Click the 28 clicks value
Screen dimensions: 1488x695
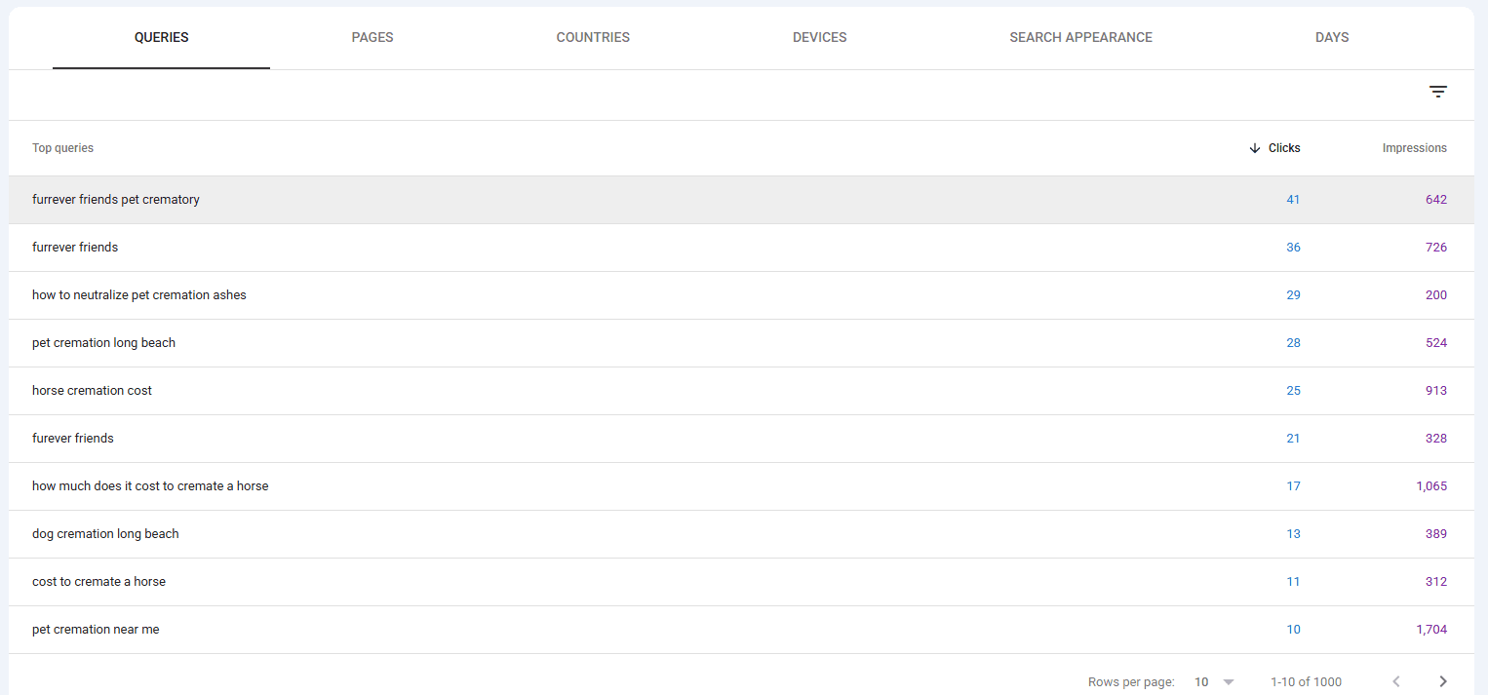point(1293,343)
